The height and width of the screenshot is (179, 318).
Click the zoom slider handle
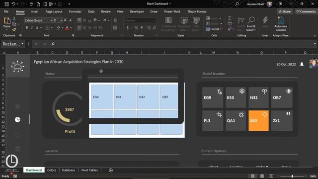[292, 176]
